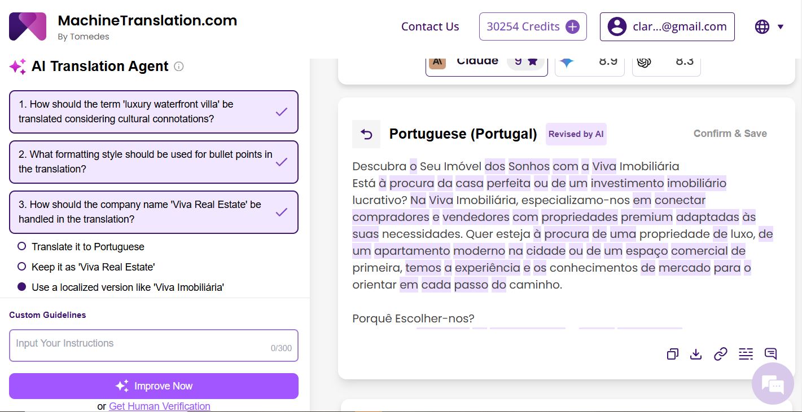
Task: Select the Claude translation engine tab
Action: click(486, 63)
